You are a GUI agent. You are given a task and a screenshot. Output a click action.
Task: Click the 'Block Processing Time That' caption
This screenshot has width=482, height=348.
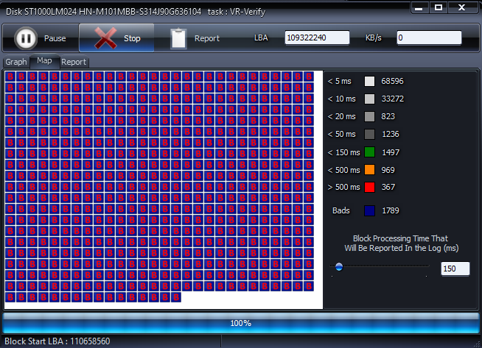tap(400, 238)
